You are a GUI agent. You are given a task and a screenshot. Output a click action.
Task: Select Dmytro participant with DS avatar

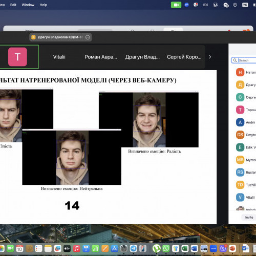[246, 135]
